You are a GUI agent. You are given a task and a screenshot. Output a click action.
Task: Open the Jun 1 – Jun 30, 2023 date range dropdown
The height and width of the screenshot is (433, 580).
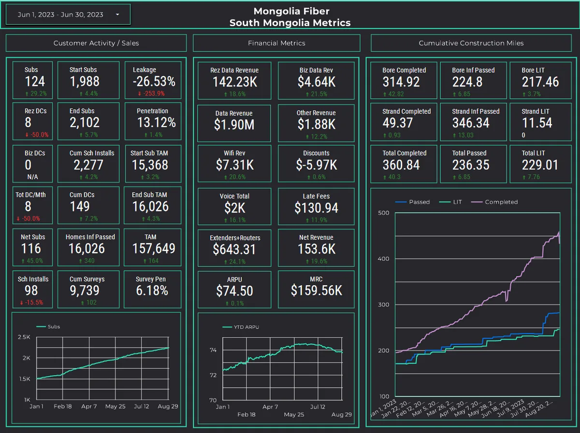coord(68,14)
